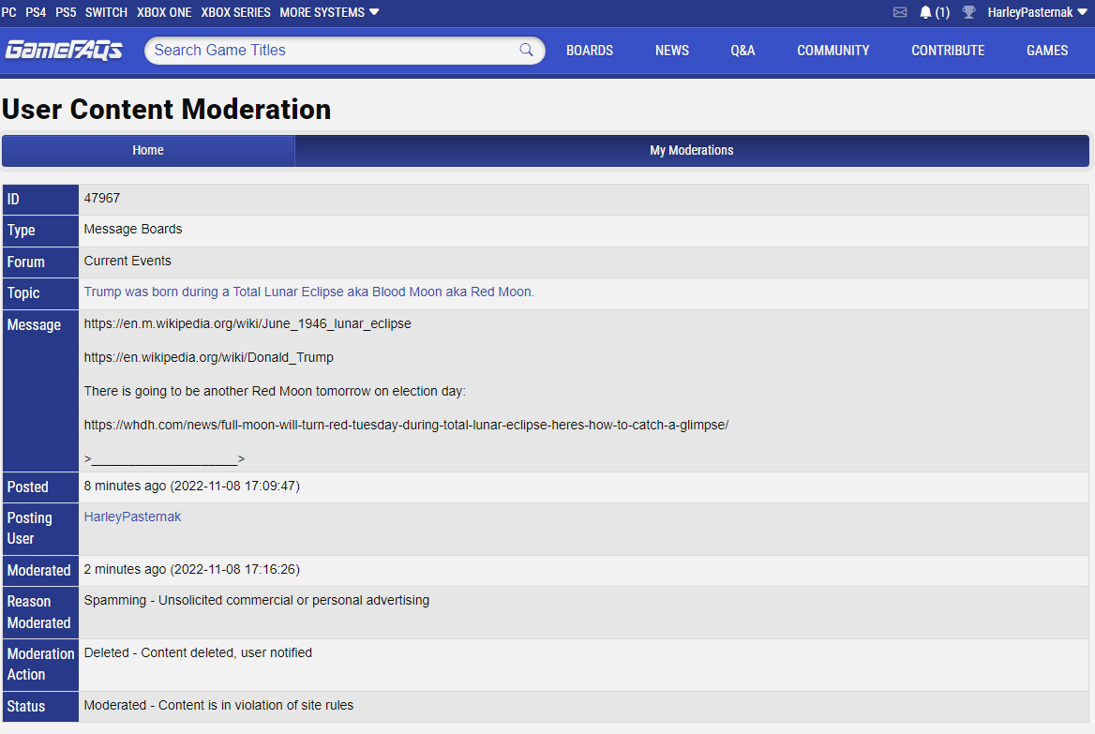The height and width of the screenshot is (734, 1095).
Task: Go to the GameFAQs logo home
Action: [x=65, y=51]
